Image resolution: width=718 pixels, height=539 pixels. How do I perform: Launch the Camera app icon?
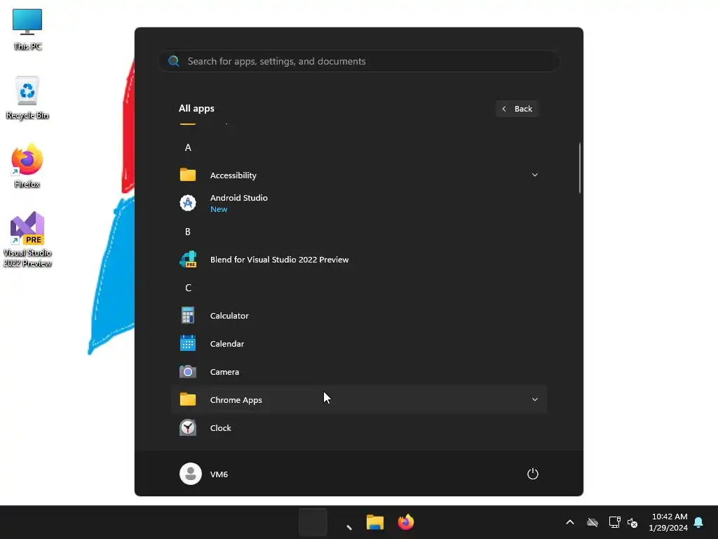tap(188, 371)
